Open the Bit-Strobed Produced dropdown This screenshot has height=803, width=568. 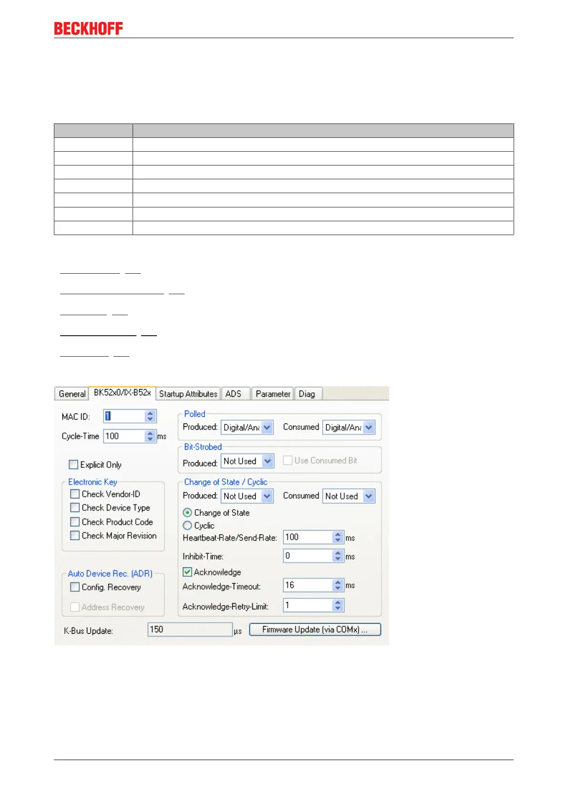(x=247, y=461)
